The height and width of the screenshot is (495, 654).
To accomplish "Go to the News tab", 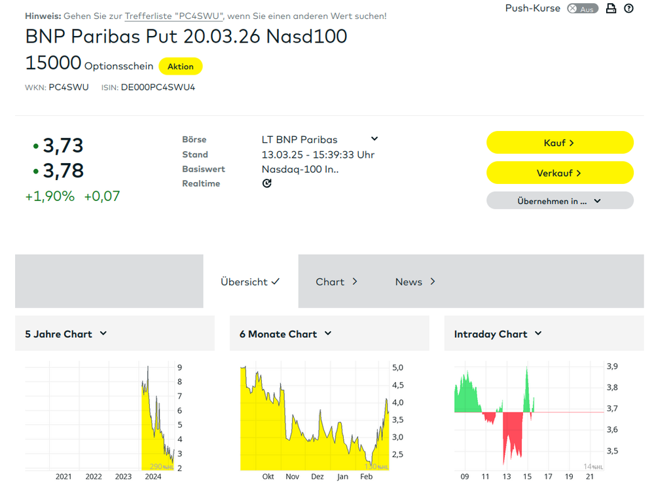I will click(415, 282).
